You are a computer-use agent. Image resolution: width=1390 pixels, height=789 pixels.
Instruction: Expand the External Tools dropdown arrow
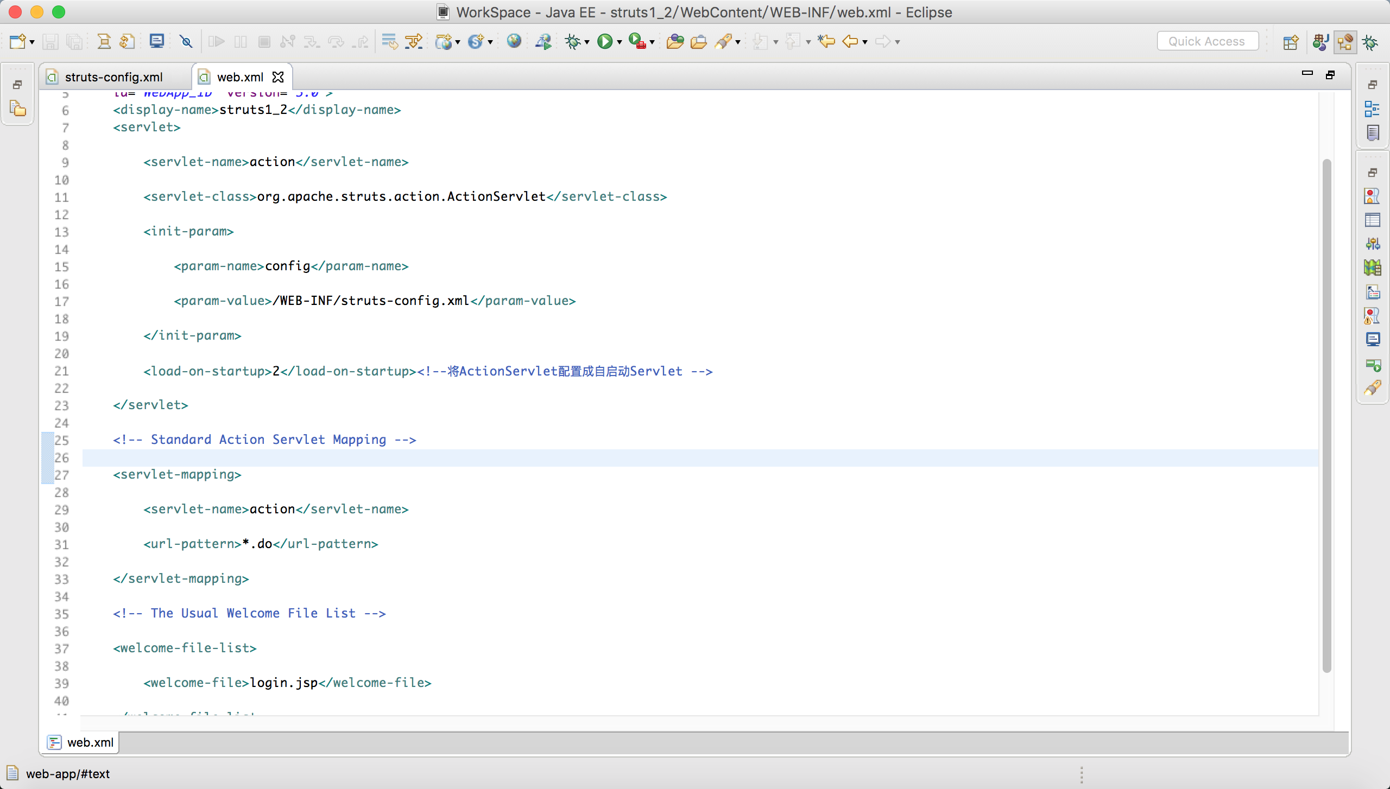click(x=652, y=42)
